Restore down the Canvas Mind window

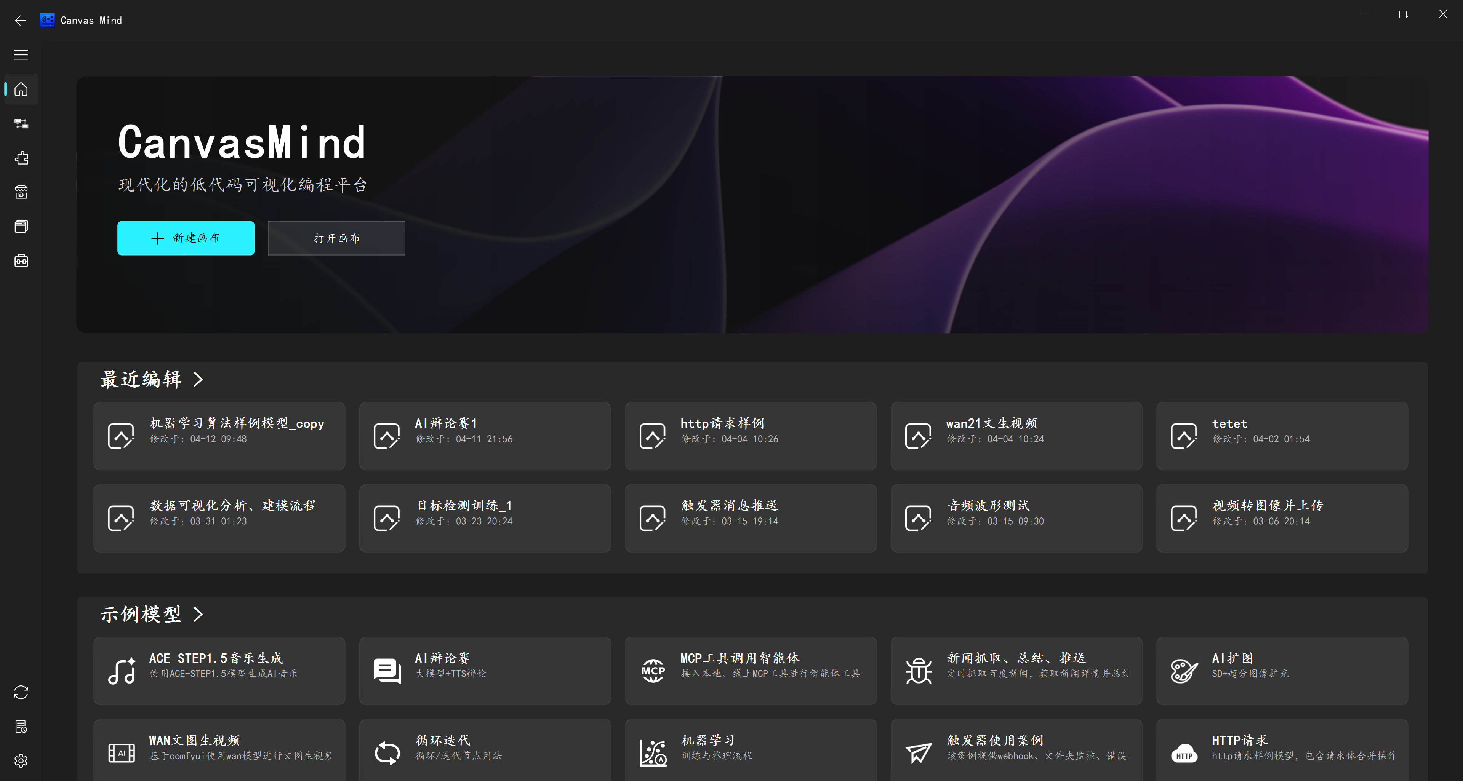point(1403,14)
